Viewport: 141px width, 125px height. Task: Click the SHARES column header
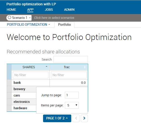31,67
